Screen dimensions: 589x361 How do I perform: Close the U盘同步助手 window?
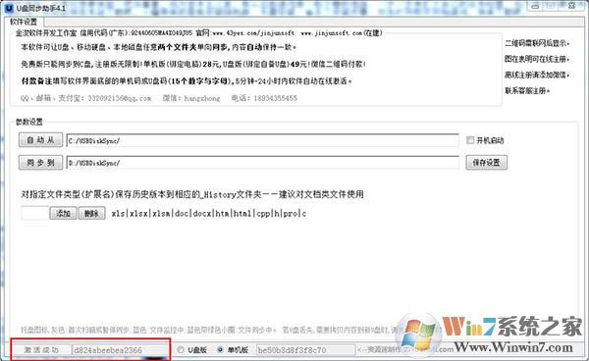point(572,6)
